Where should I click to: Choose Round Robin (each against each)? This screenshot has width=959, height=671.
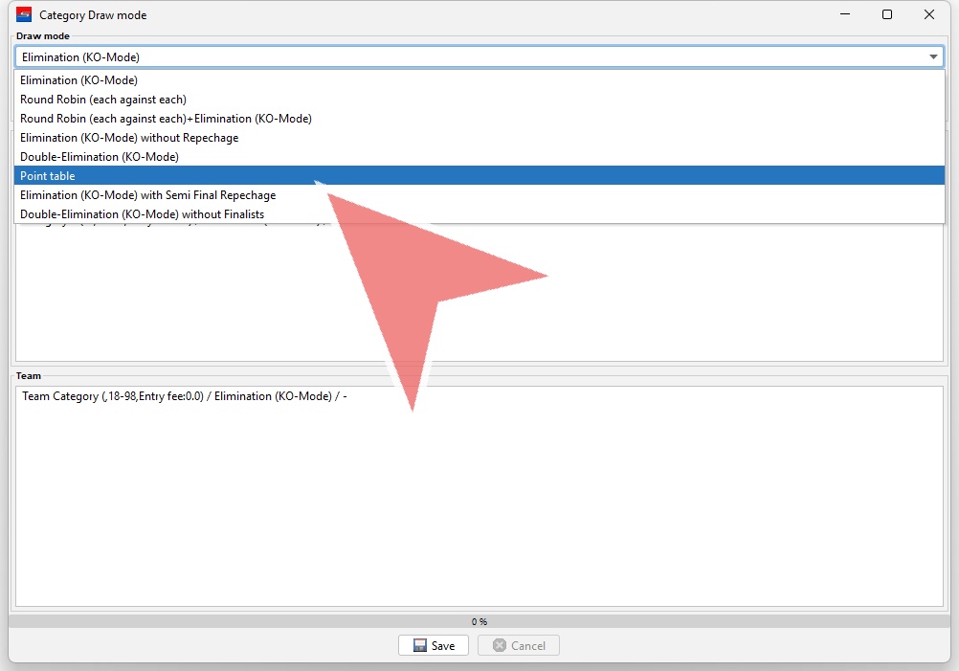103,100
